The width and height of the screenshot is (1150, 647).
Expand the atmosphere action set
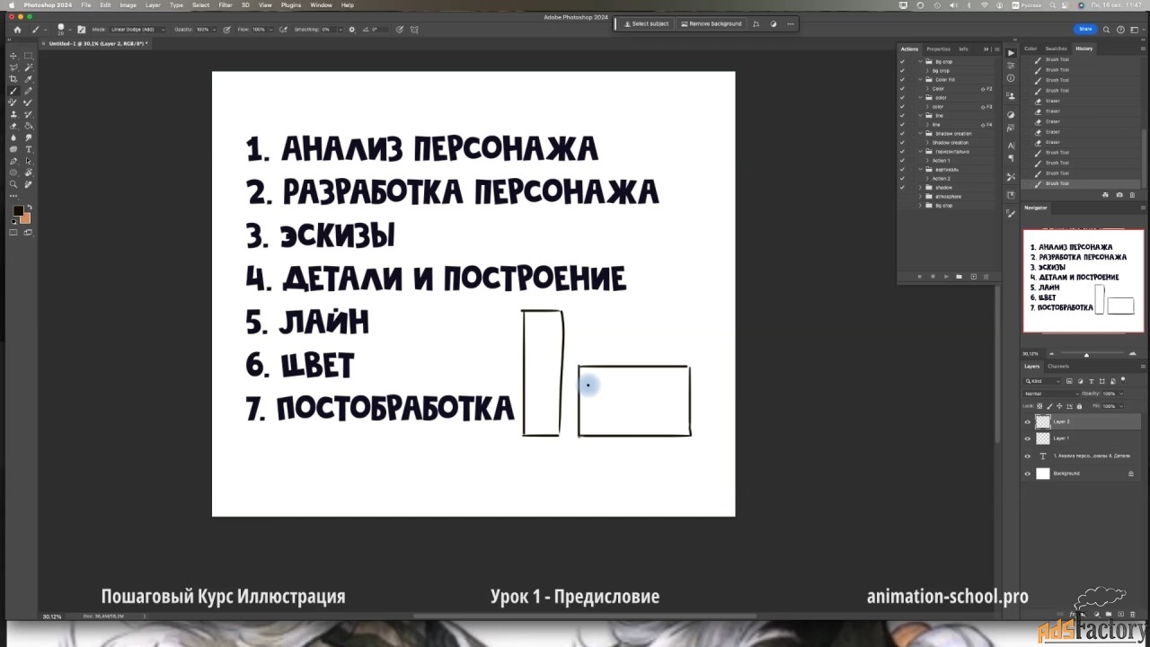coord(920,197)
